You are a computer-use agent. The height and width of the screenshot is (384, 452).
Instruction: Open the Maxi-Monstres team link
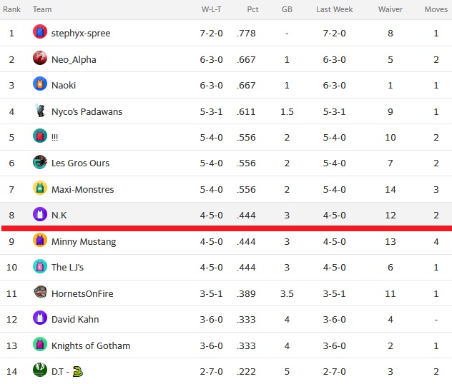click(x=82, y=190)
